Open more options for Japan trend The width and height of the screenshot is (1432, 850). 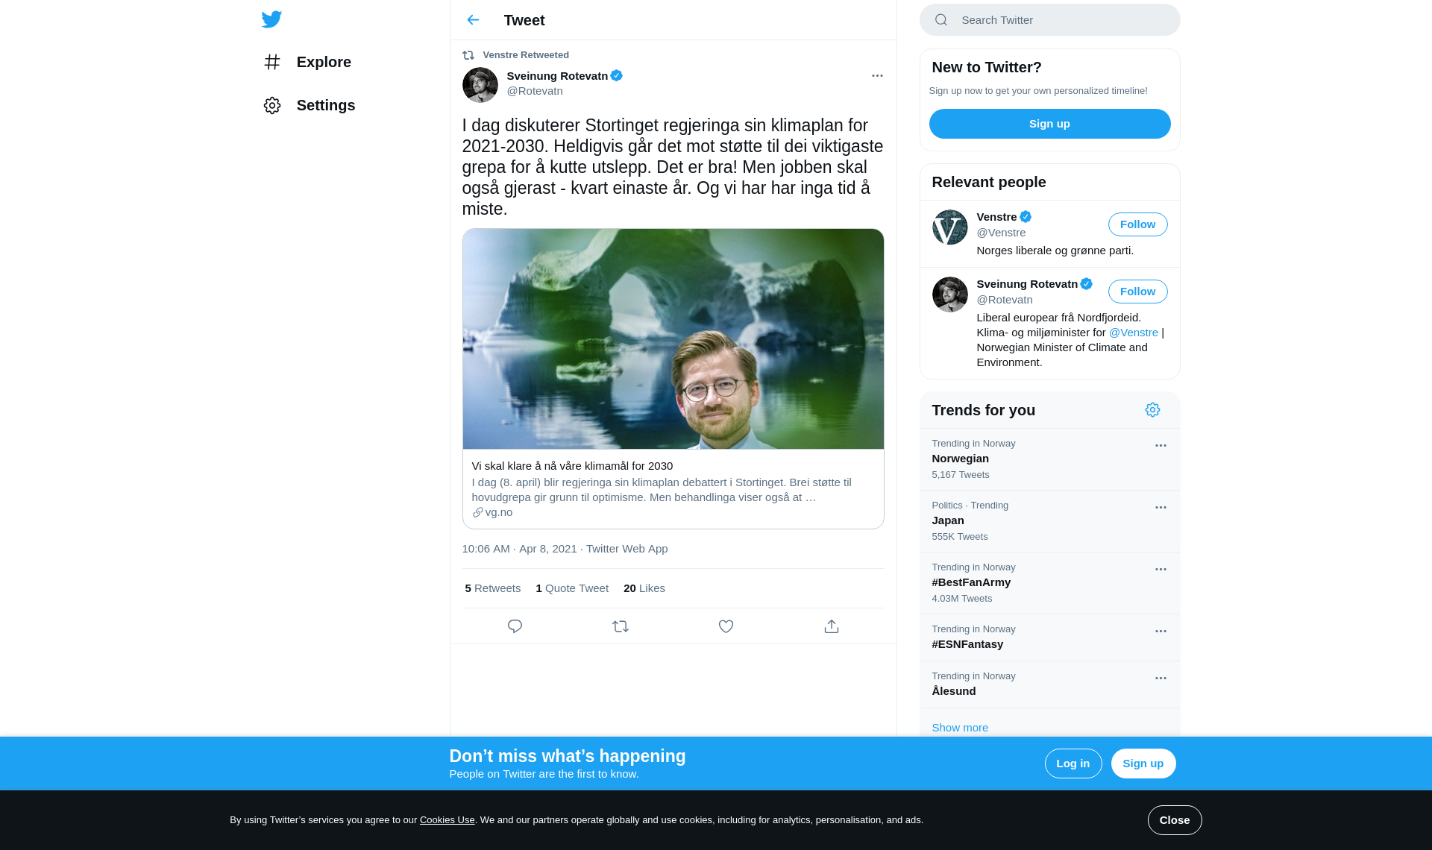click(x=1161, y=508)
